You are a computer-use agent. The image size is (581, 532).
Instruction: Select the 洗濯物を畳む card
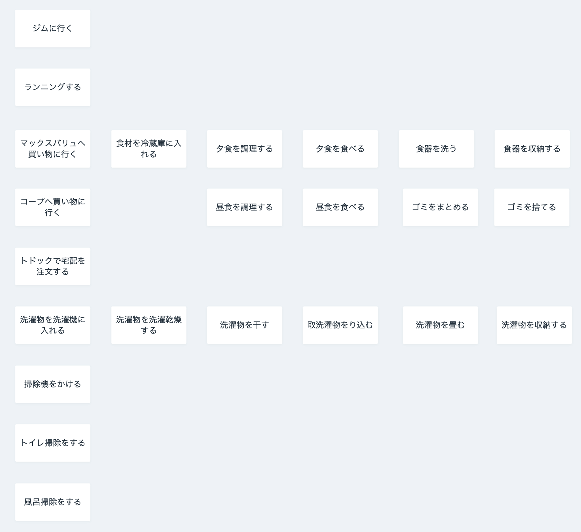click(440, 325)
